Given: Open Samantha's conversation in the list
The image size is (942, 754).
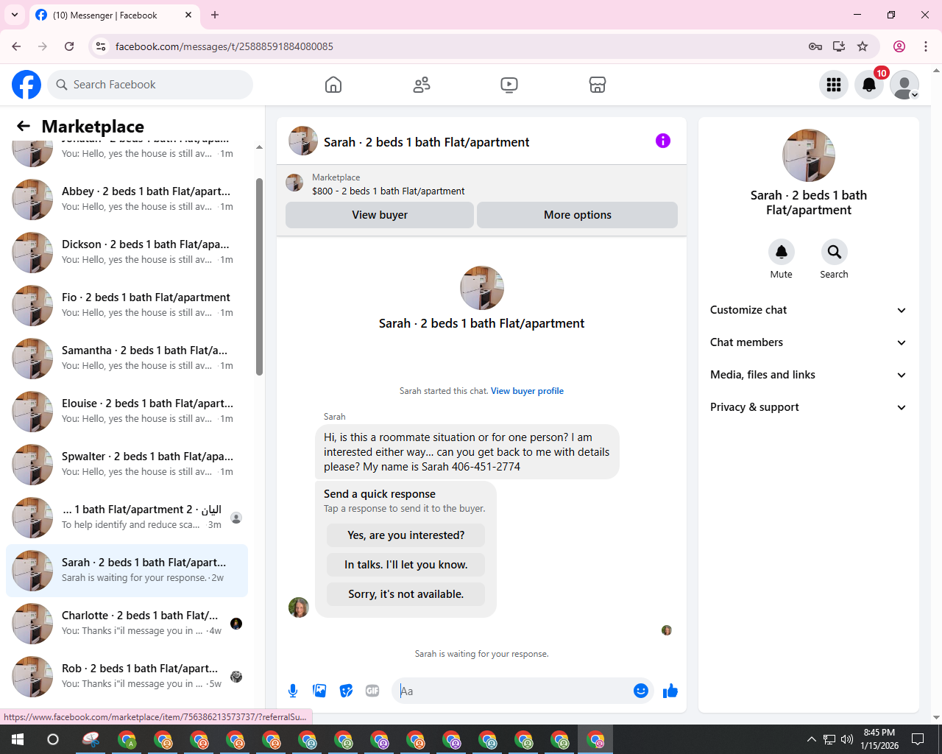Looking at the screenshot, I should [x=127, y=359].
